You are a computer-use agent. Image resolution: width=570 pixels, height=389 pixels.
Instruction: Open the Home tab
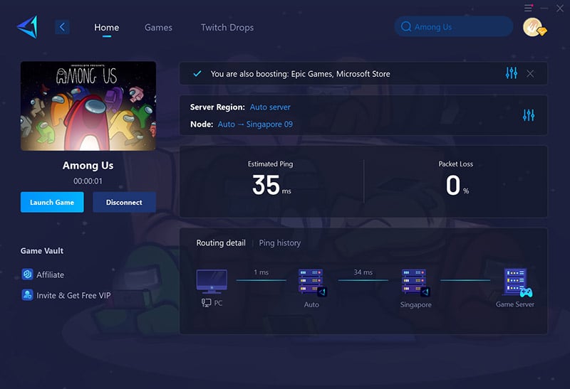106,27
